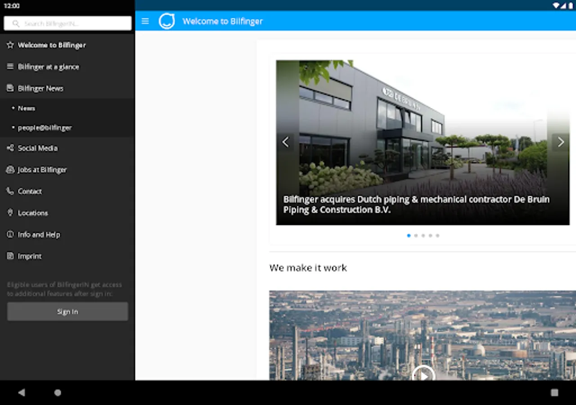Open the De Bruin building photo
Viewport: 576px width, 405px height.
pos(423,142)
